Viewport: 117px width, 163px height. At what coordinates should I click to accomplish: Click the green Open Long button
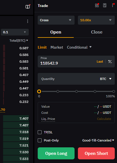coord(56,153)
